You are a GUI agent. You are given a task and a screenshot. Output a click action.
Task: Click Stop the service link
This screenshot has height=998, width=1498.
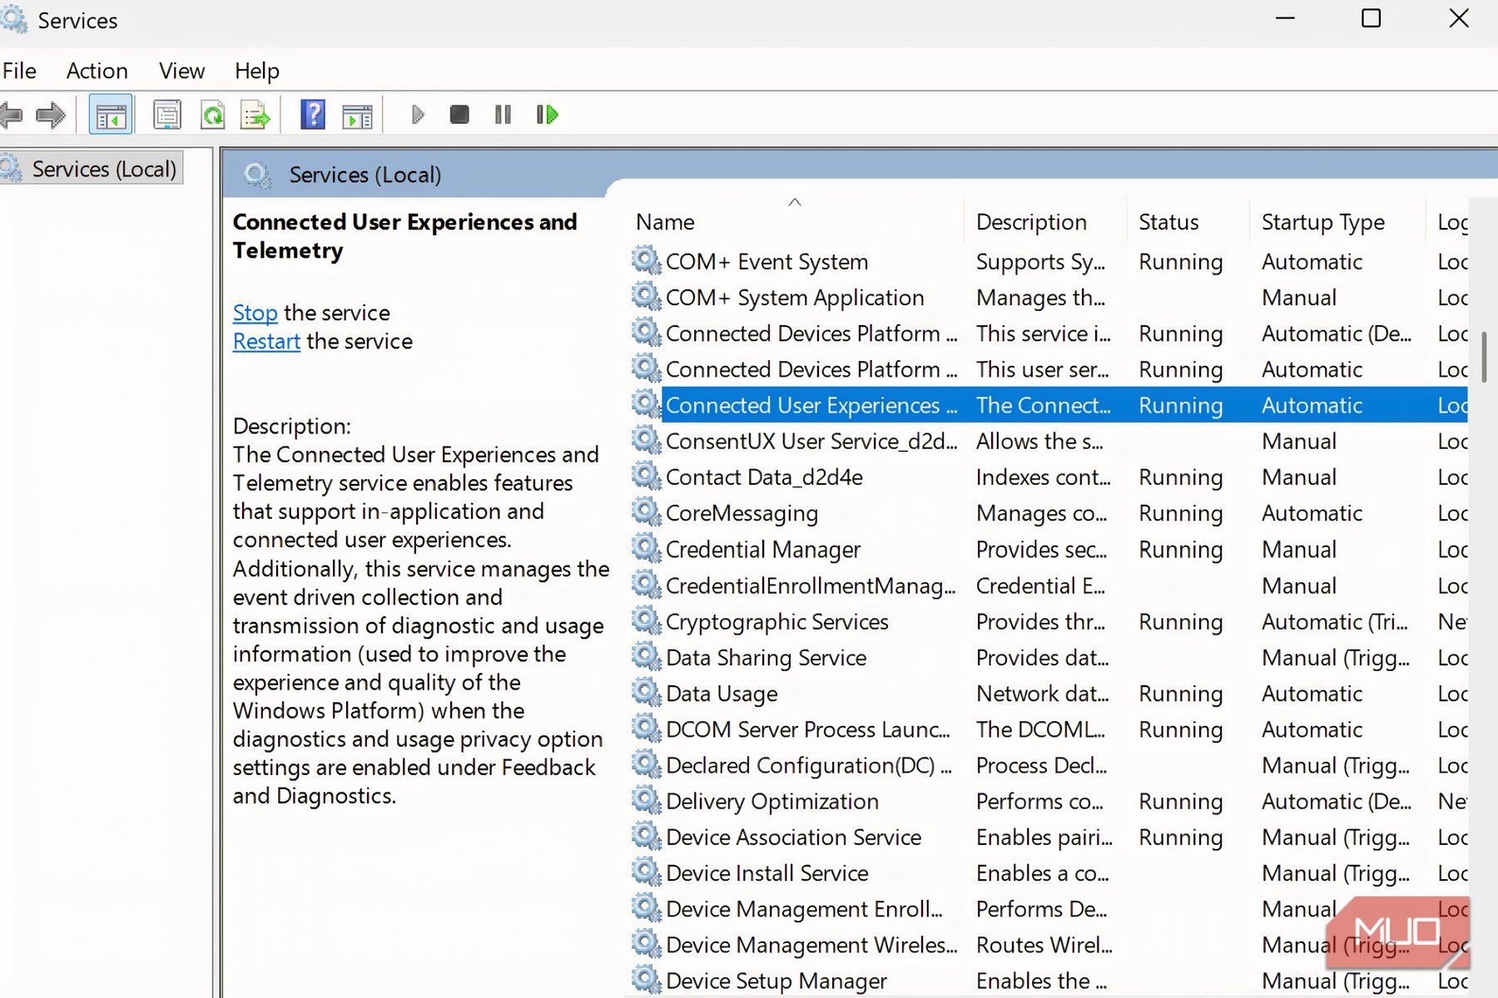(255, 313)
